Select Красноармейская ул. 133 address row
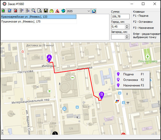Screen dimensions: 161x140 [38, 17]
